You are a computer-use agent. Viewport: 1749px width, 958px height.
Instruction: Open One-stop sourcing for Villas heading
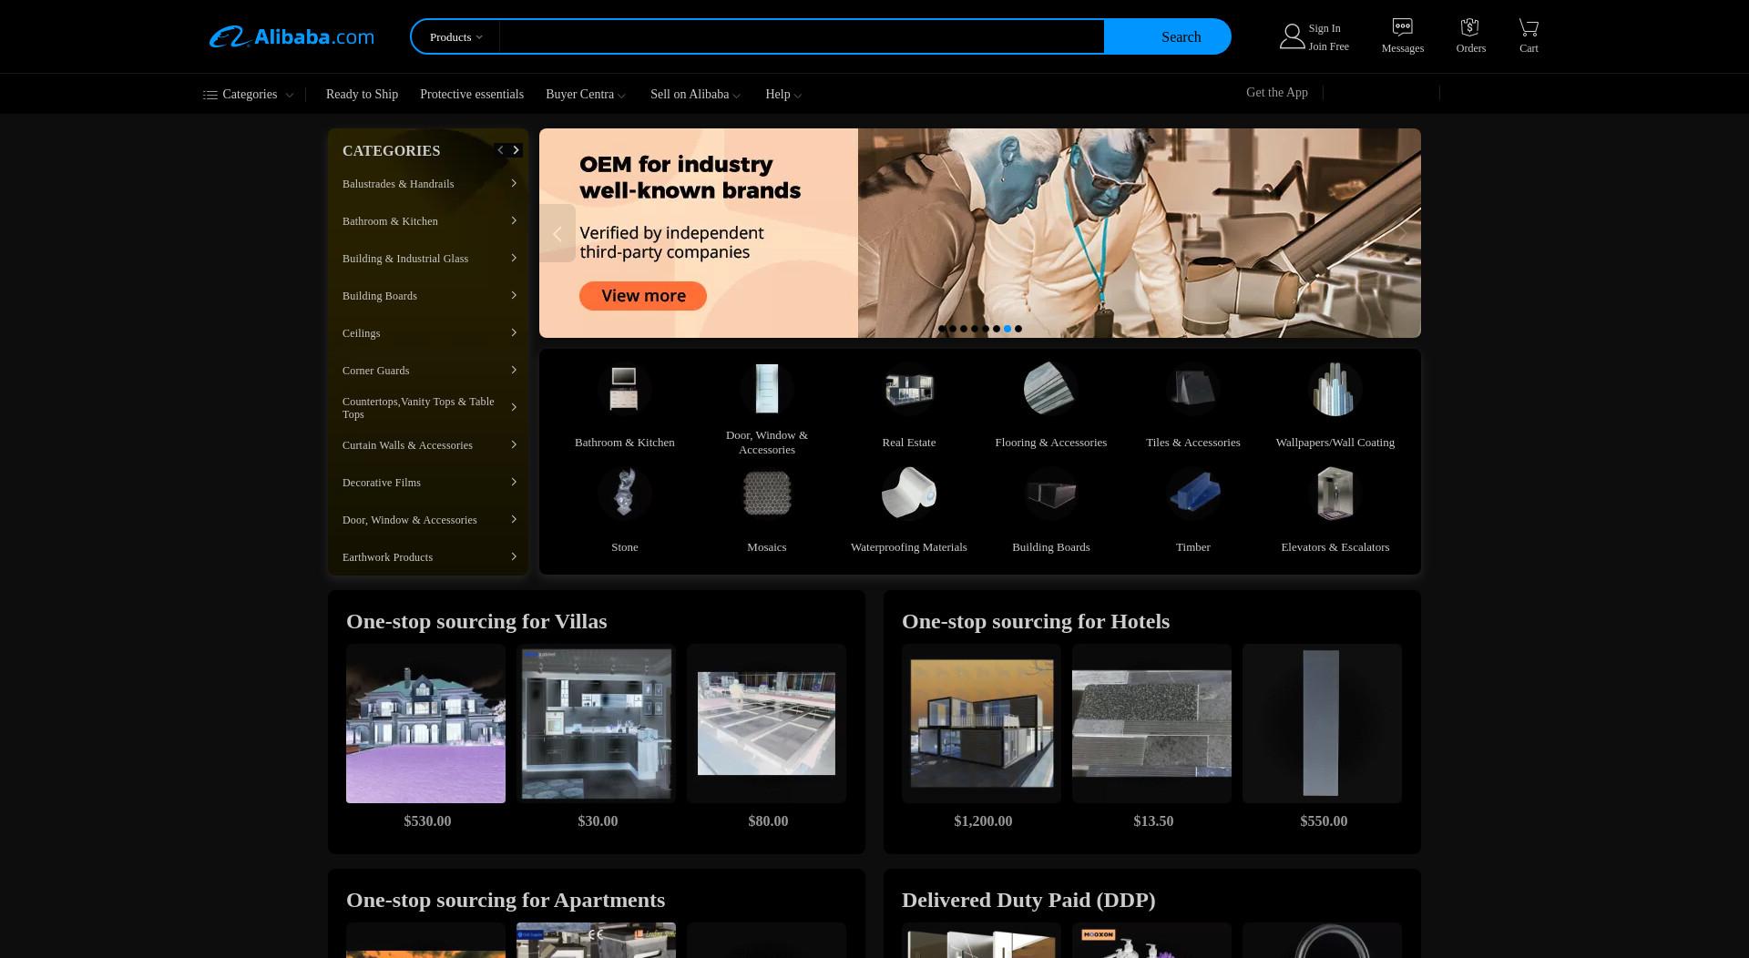(476, 621)
